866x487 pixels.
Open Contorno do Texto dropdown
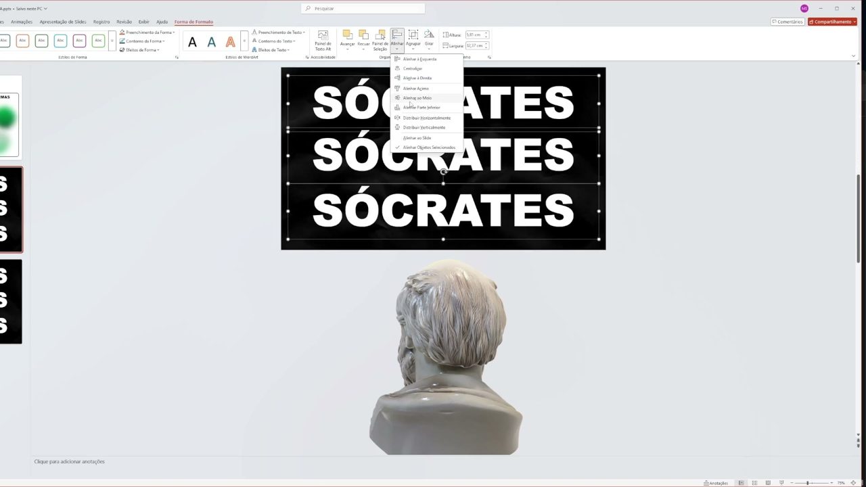(x=274, y=41)
